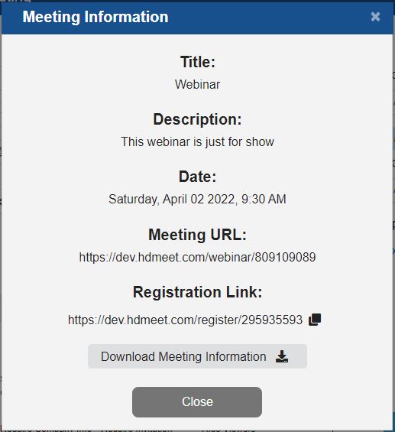Select the Webinar title value

point(197,84)
